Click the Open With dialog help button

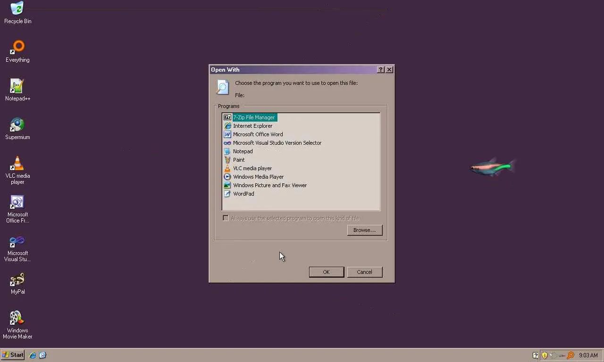tap(381, 70)
